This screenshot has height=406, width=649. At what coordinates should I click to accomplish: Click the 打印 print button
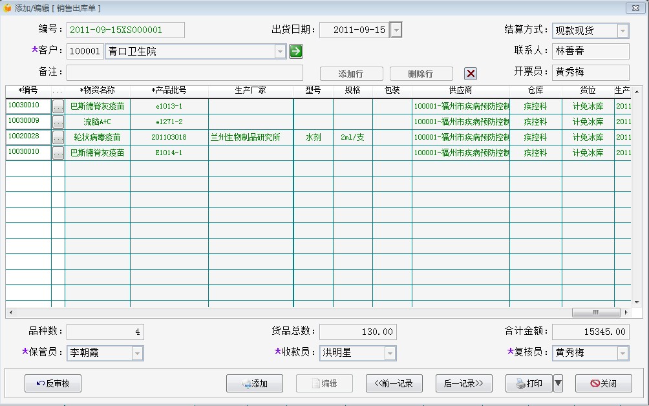click(528, 383)
